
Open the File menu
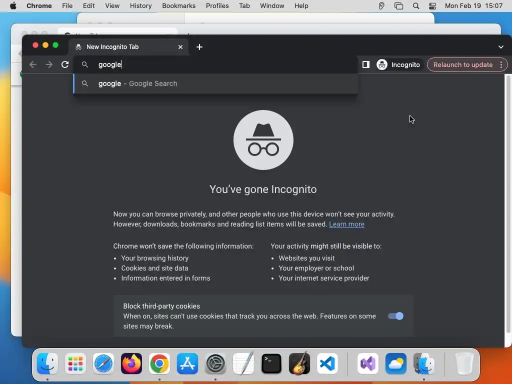(67, 6)
